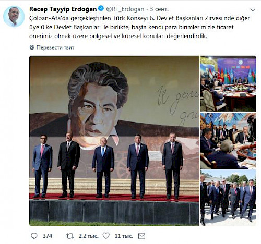261x244 pixels.
Task: Like the tweet with heart icon
Action: point(106,236)
